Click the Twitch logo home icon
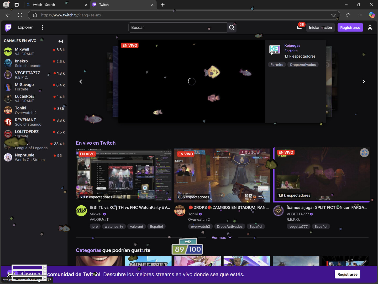Viewport: 378px width, 284px height. [x=8, y=27]
